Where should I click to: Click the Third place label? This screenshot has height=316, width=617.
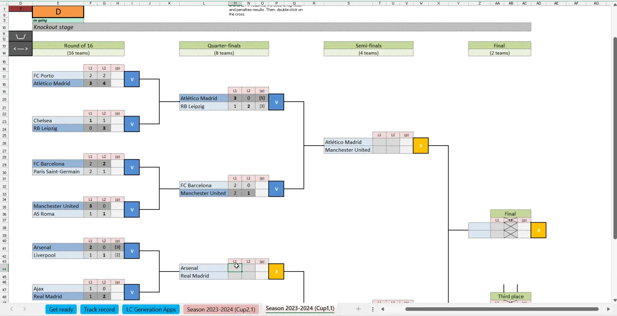510,296
